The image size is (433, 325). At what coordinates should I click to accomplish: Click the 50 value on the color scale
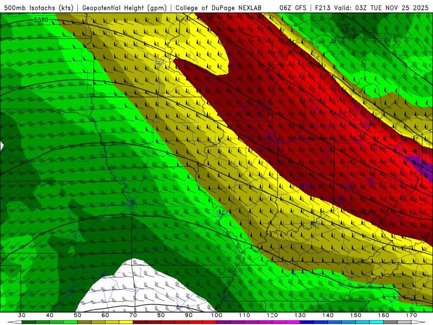77,315
